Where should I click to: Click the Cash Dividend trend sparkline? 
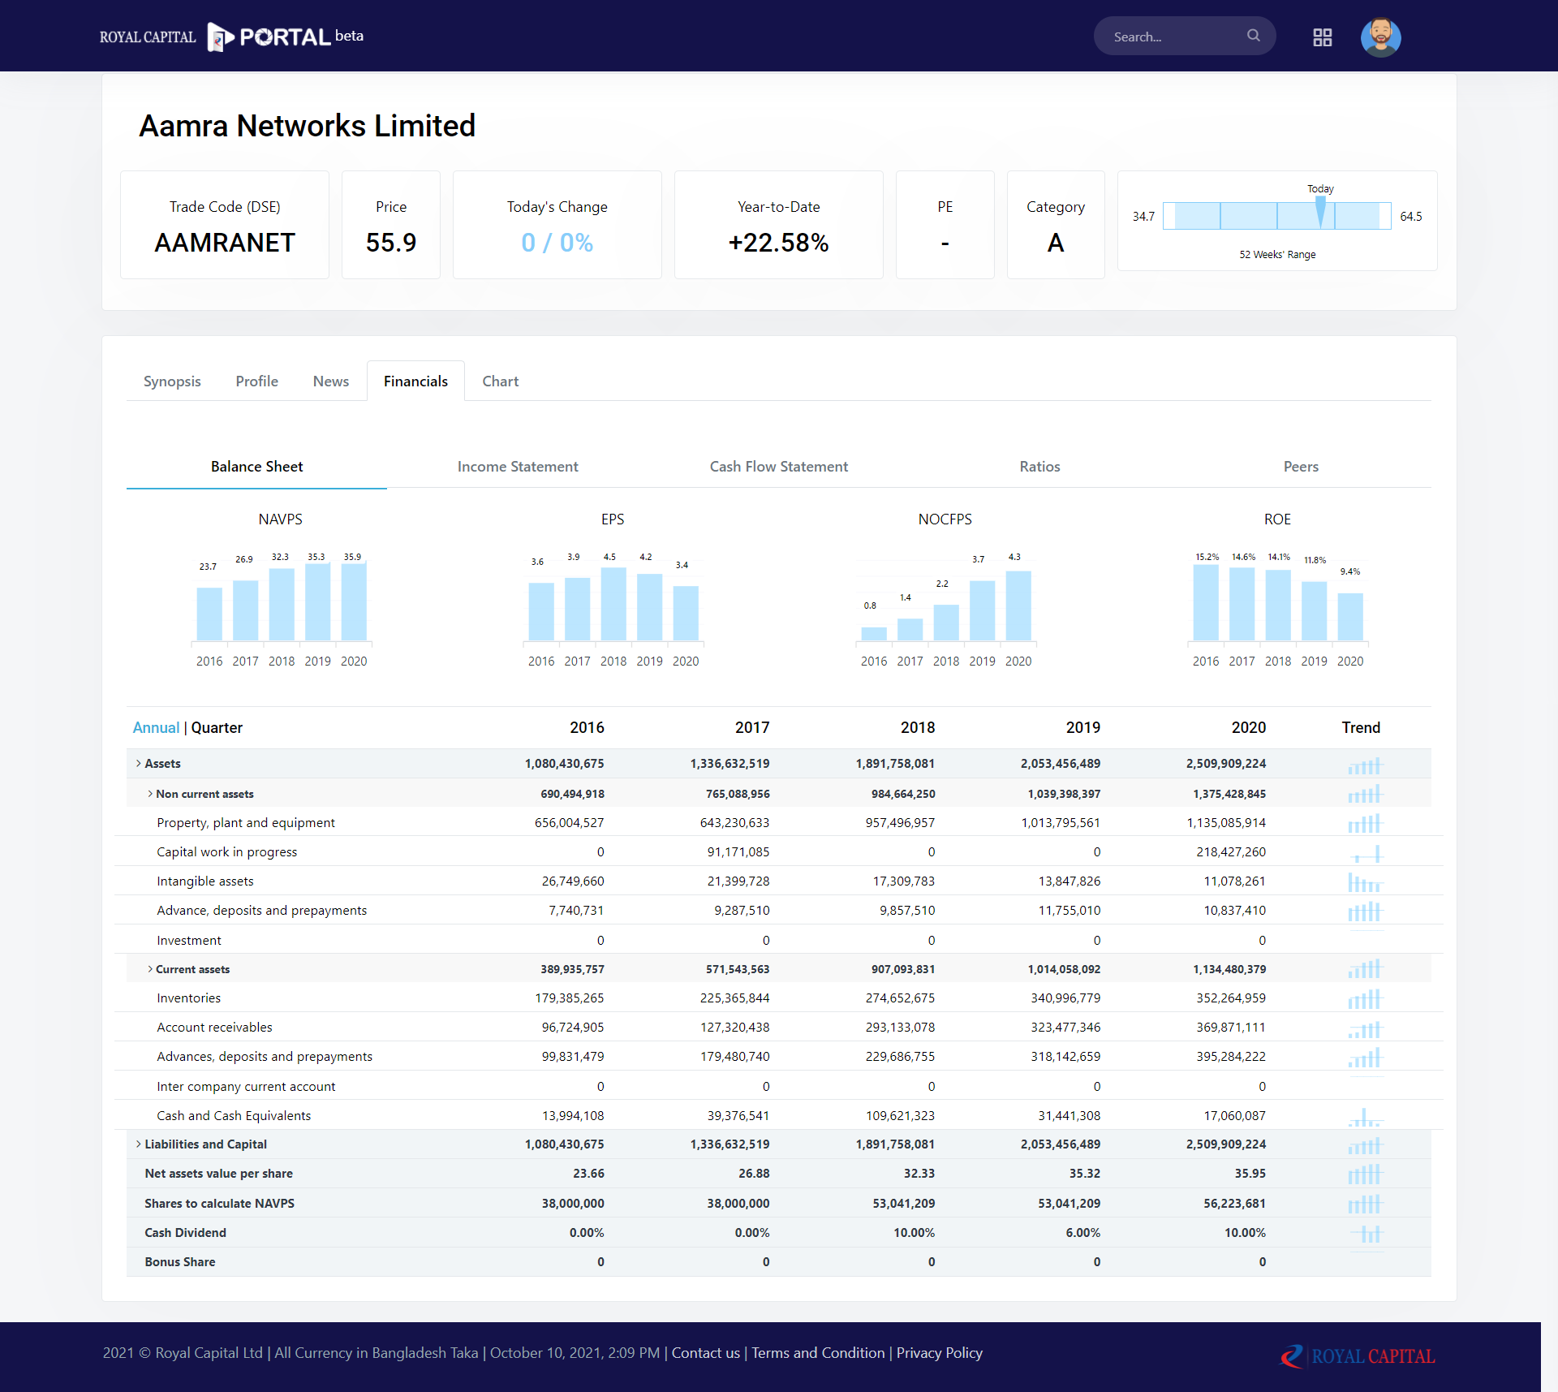[x=1366, y=1234]
